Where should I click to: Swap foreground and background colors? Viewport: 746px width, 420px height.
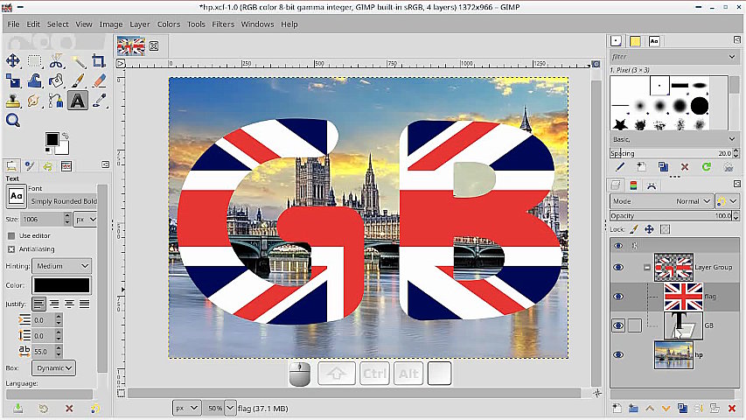pos(66,136)
